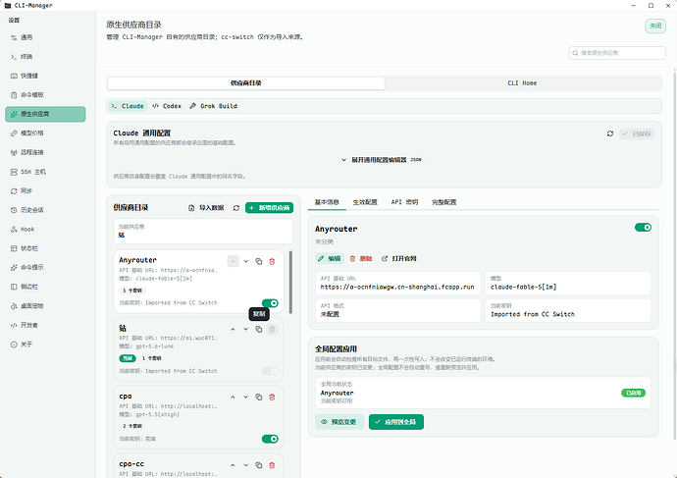The height and width of the screenshot is (478, 677).
Task: Open the 远程连接 remote connection section
Action: point(45,152)
